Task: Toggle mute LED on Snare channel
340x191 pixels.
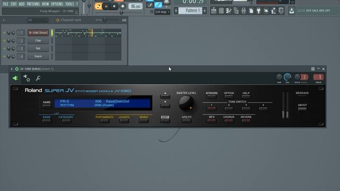Action: click(4, 57)
